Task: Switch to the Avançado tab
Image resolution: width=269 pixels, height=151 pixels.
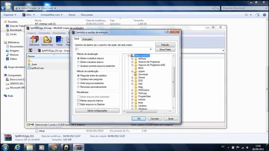Action: coord(87,39)
